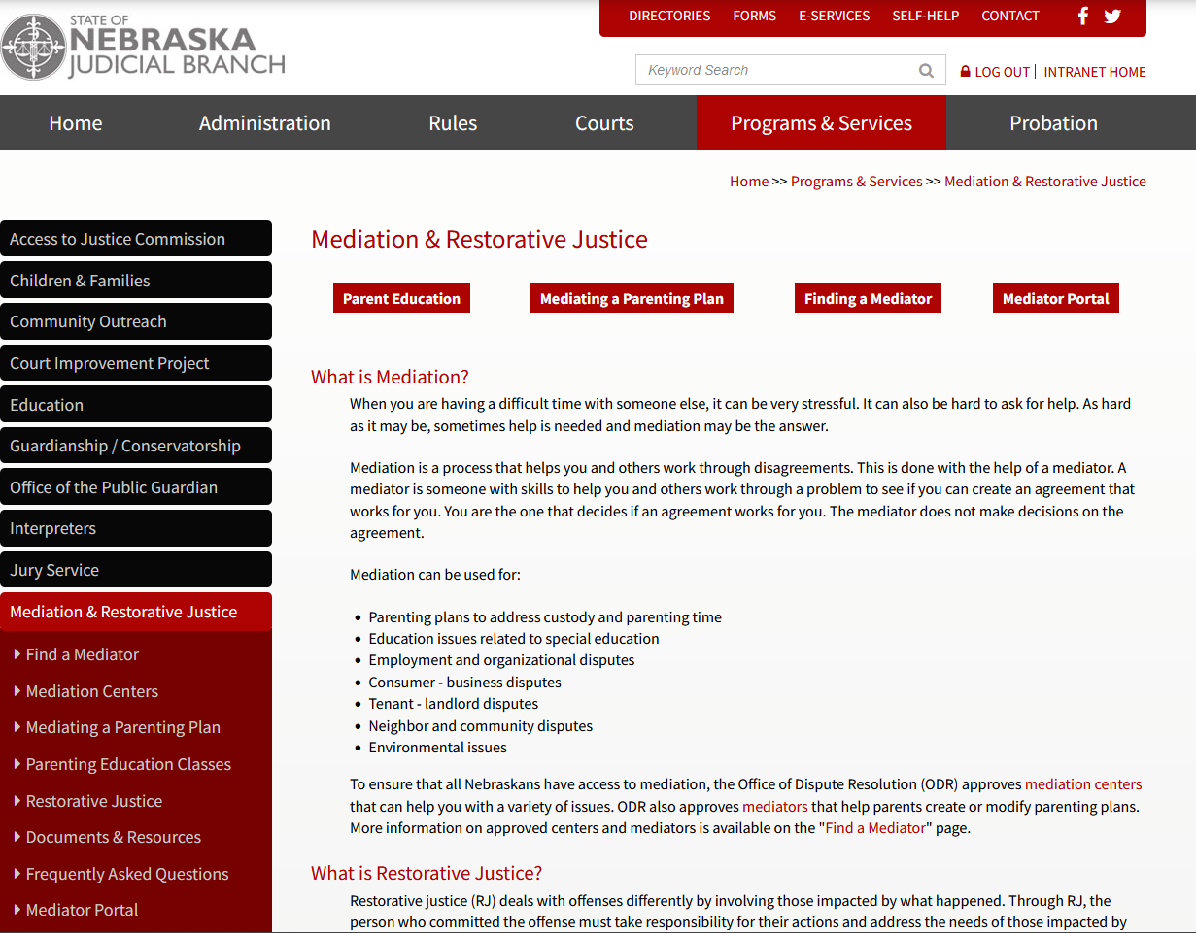Screen dimensions: 1196x933
Task: Click the Finding a Mediator button
Action: (x=868, y=298)
